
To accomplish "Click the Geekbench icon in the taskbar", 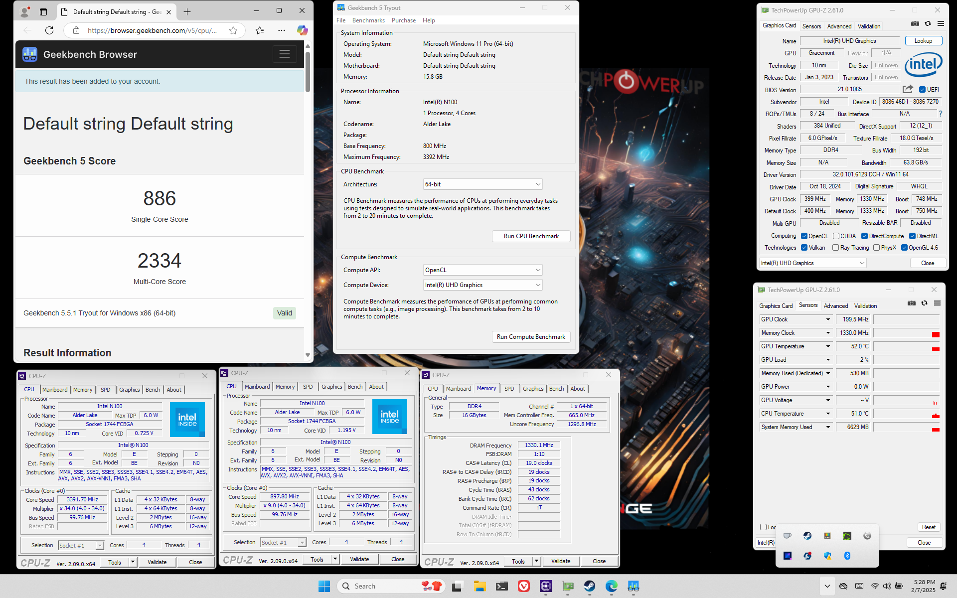I will (x=634, y=586).
